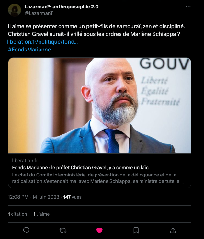
Task: Click the retweet arrows icon
Action: point(63,230)
